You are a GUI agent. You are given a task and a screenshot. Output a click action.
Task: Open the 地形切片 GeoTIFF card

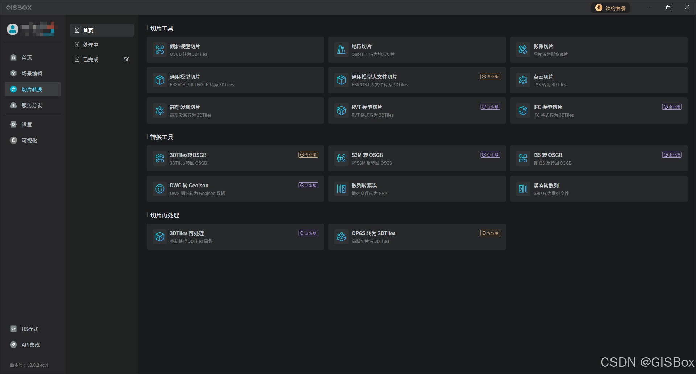[417, 50]
